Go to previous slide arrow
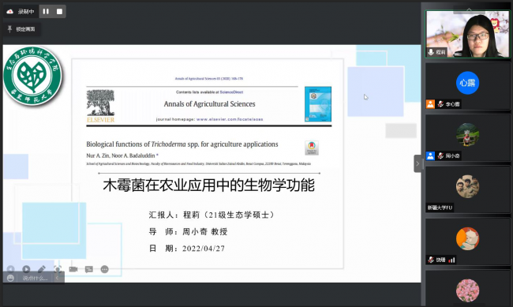513x307 pixels. (x=11, y=269)
